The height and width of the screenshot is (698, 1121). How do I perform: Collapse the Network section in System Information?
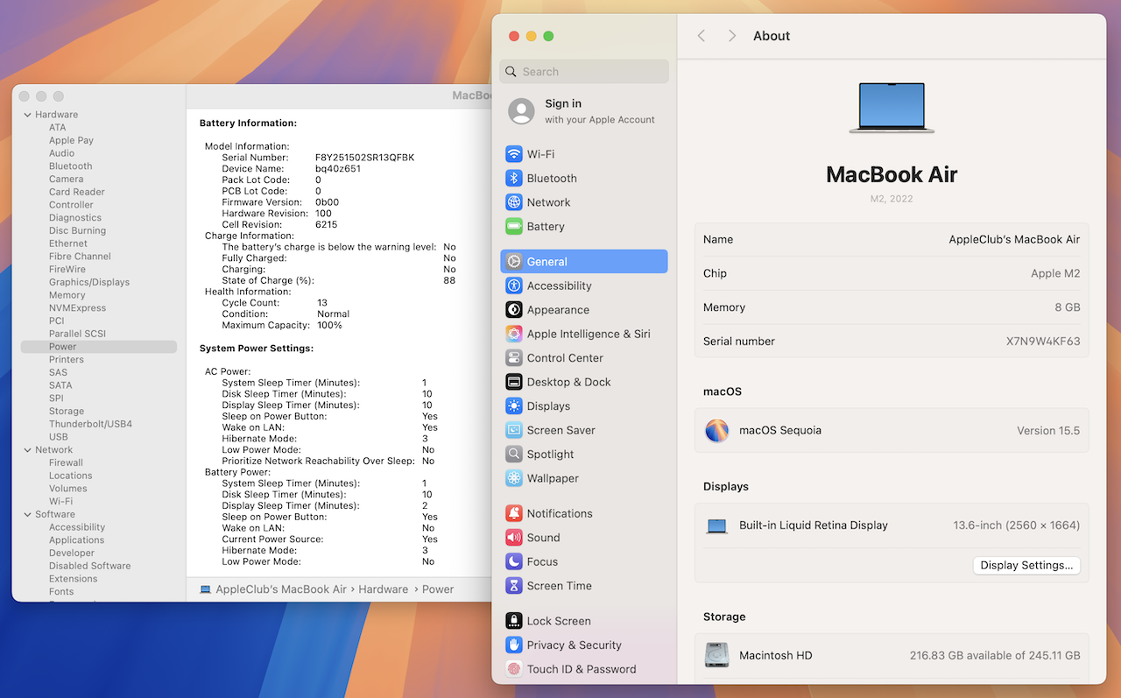[26, 450]
